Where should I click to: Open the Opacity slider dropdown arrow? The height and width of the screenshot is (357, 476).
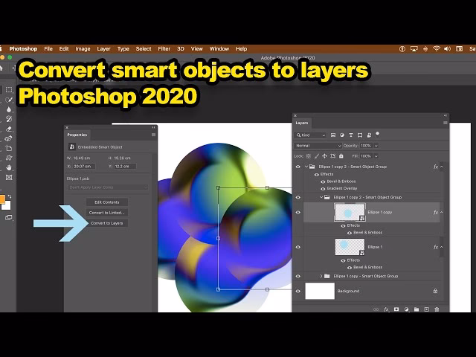tap(376, 146)
